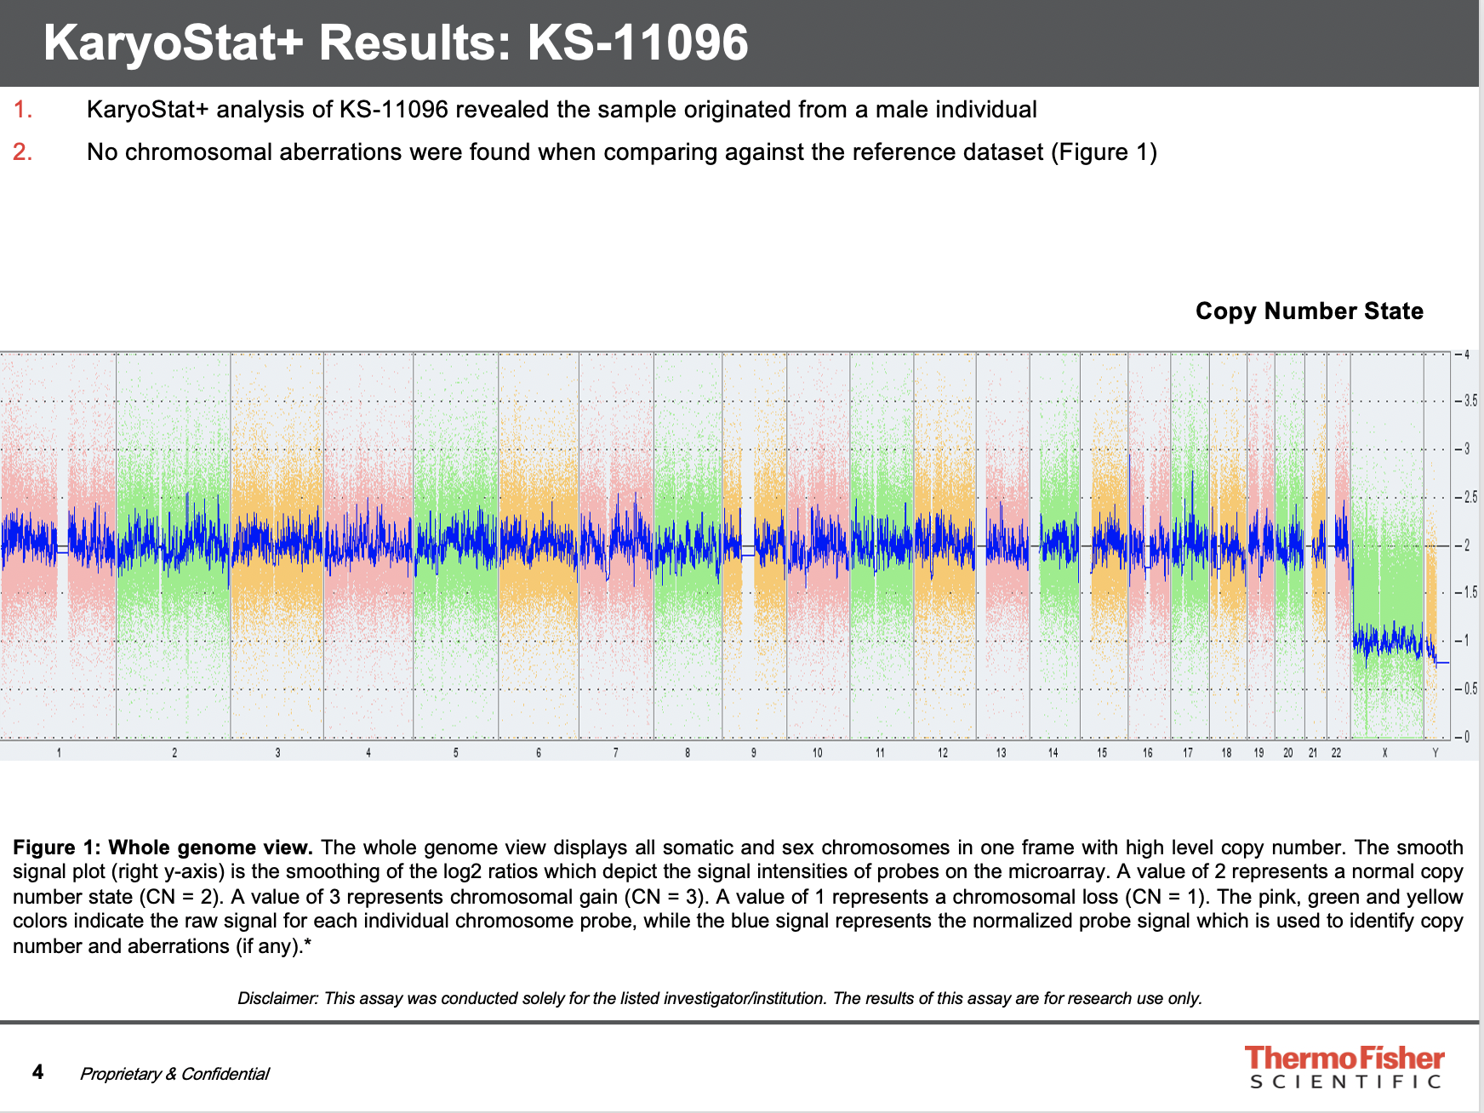The image size is (1484, 1113).
Task: Click the X chromosome label below the plot
Action: click(x=1385, y=753)
